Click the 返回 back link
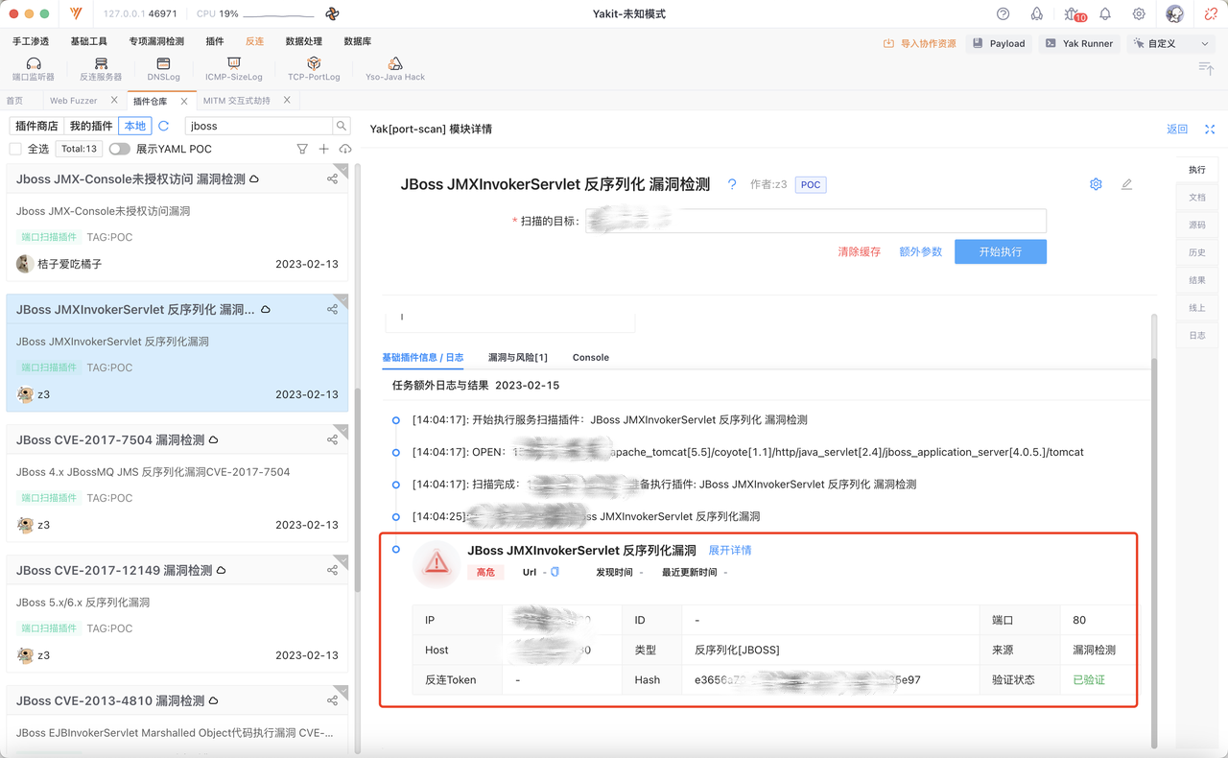 pyautogui.click(x=1177, y=130)
